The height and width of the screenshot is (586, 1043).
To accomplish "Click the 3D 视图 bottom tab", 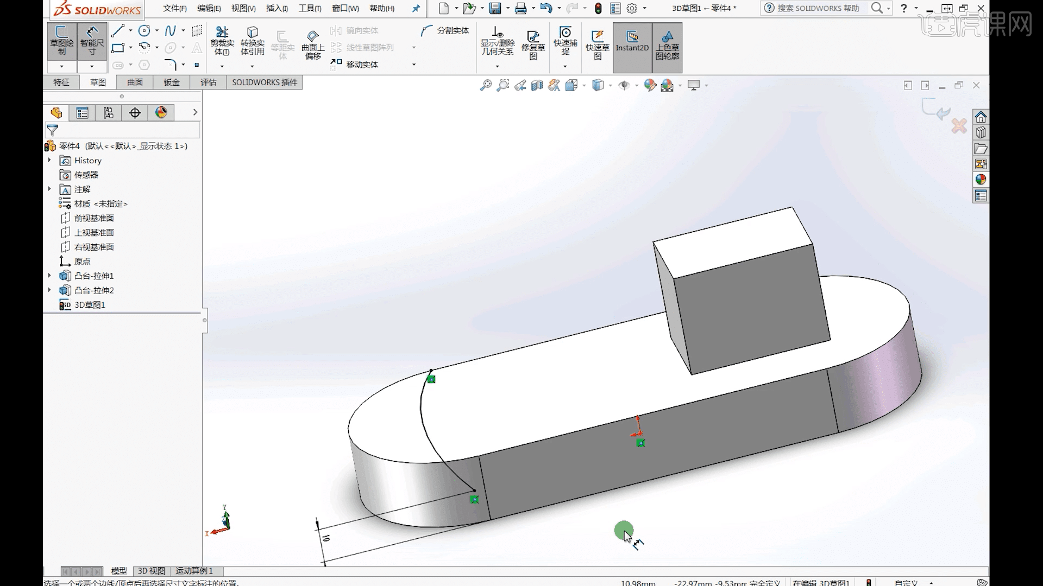I will (x=151, y=571).
